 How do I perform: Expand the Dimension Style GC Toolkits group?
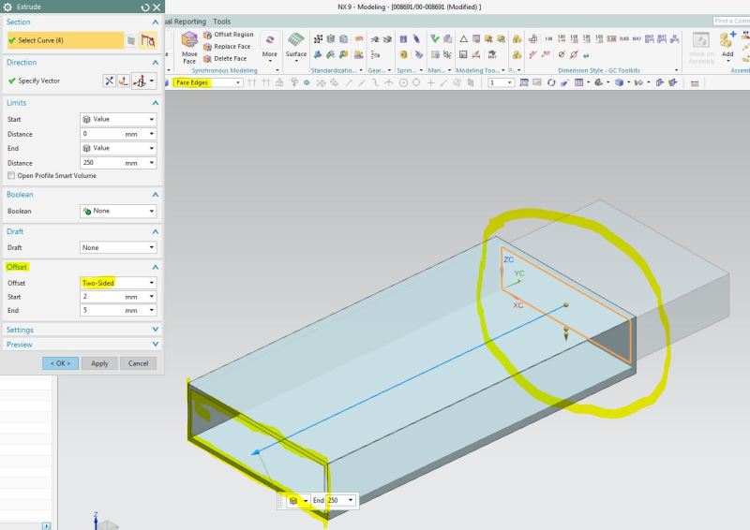pyautogui.click(x=676, y=70)
